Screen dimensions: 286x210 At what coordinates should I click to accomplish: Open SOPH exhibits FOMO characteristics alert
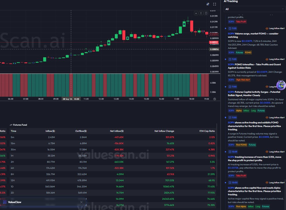254,126
